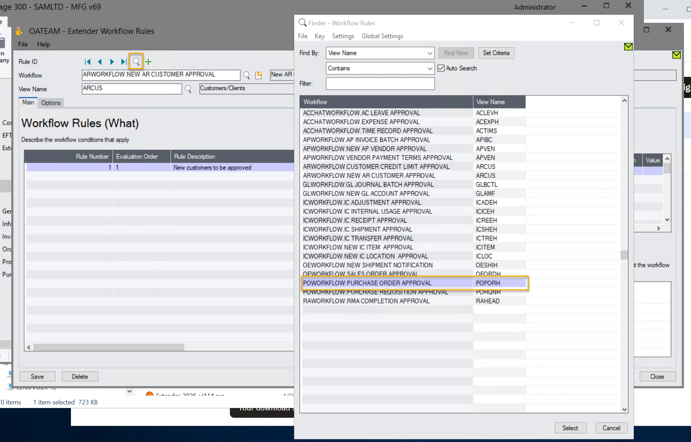The height and width of the screenshot is (442, 691).
Task: Click the Extender Workflow Rules app icon
Action: click(20, 31)
